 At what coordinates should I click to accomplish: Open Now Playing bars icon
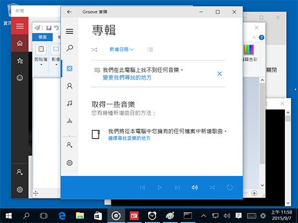tap(70, 121)
